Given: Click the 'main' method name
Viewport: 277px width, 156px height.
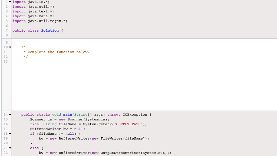Looking at the screenshot, I should pos(67,115).
